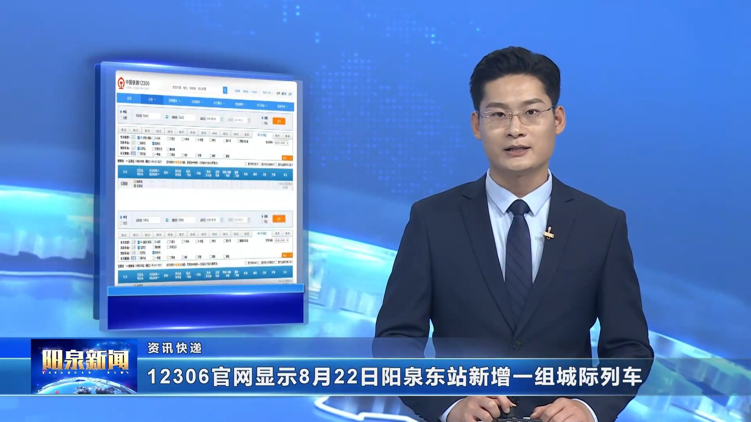Check 二等座 seat box in upper filter

pyautogui.click(x=168, y=154)
